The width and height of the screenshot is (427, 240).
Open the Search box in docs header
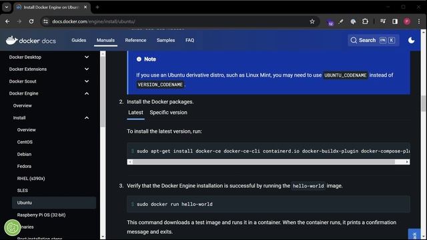coord(373,40)
